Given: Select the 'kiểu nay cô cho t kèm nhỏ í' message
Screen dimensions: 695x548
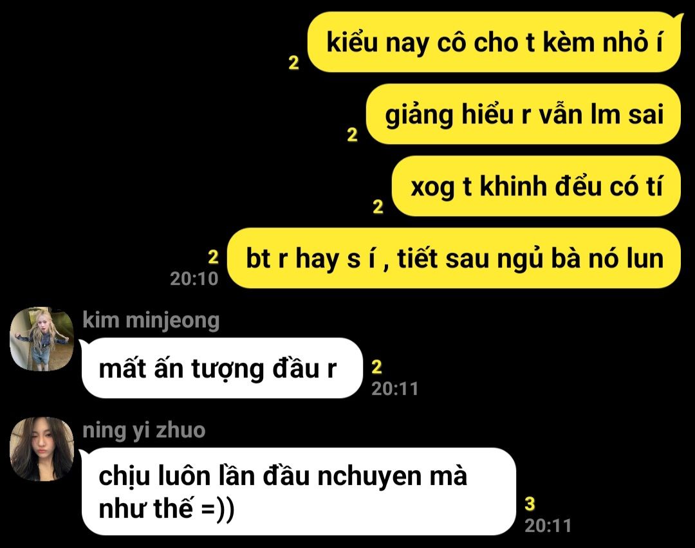Looking at the screenshot, I should pyautogui.click(x=494, y=42).
